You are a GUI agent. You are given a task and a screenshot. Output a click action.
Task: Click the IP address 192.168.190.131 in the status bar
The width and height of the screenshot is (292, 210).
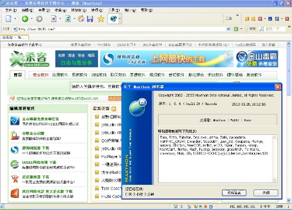click(x=242, y=206)
